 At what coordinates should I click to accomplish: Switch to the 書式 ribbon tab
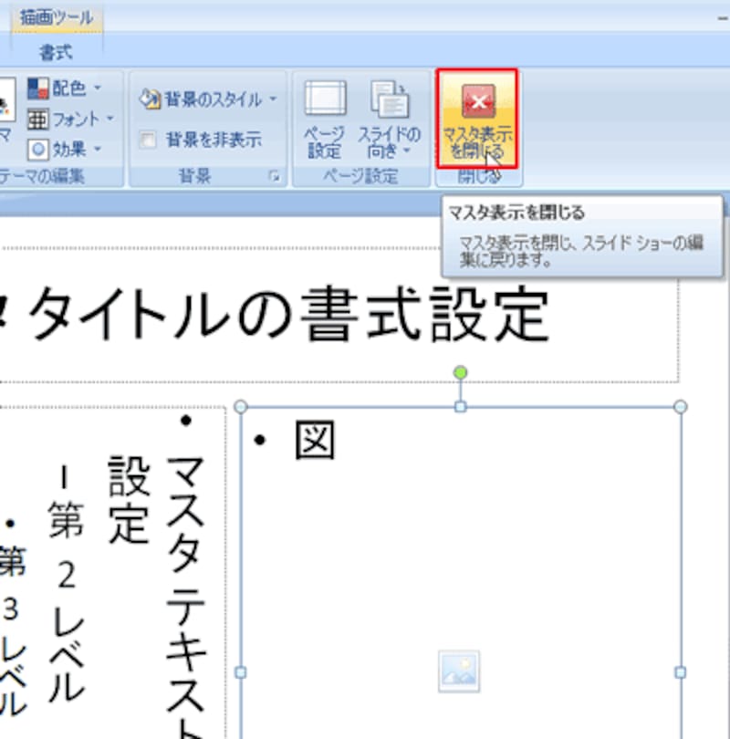[x=57, y=52]
